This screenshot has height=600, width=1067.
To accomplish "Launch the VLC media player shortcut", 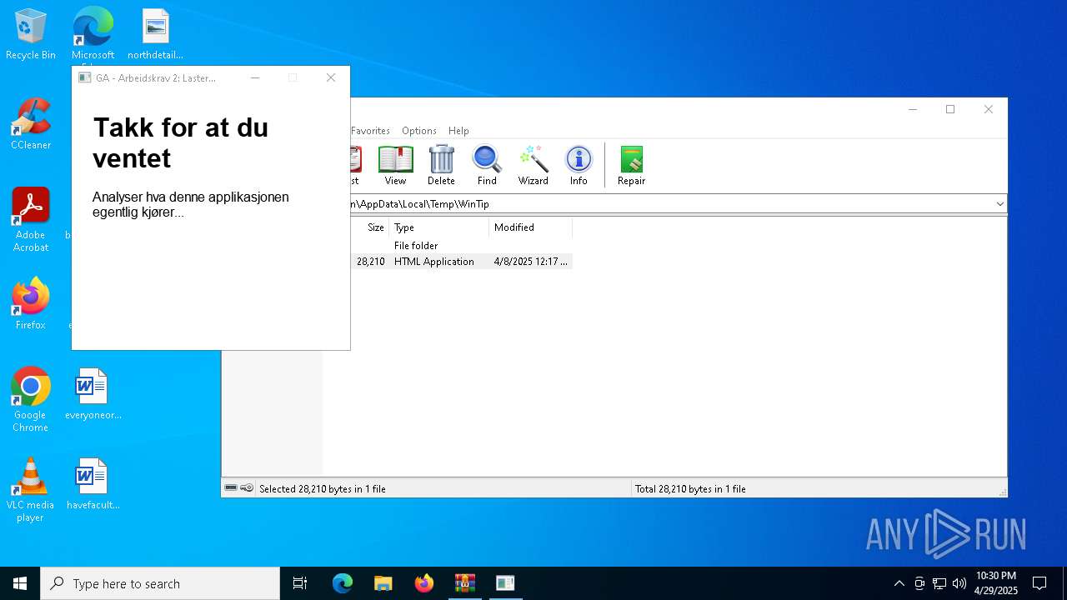I will (31, 490).
